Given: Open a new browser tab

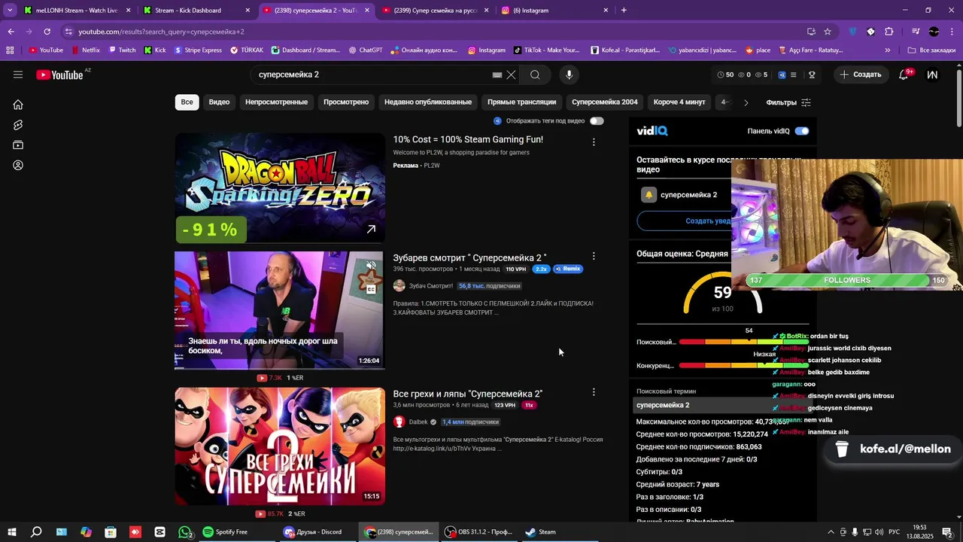Looking at the screenshot, I should tap(624, 11).
